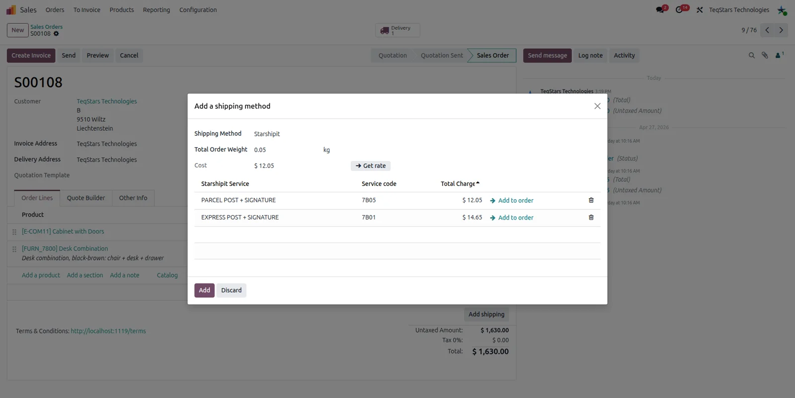Click Get rate button
Viewport: 795px width, 398px height.
pyautogui.click(x=371, y=166)
